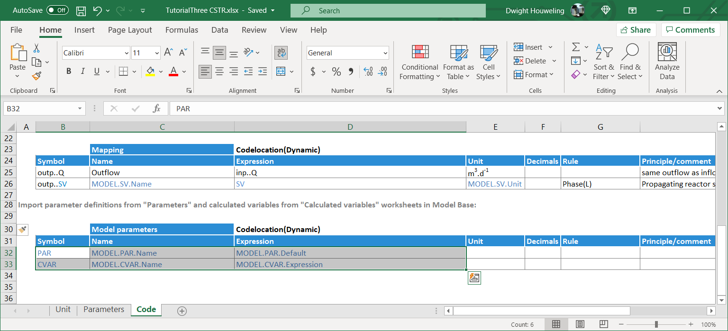Toggle Bold formatting
Viewport: 728px width, 331px height.
[x=69, y=72]
